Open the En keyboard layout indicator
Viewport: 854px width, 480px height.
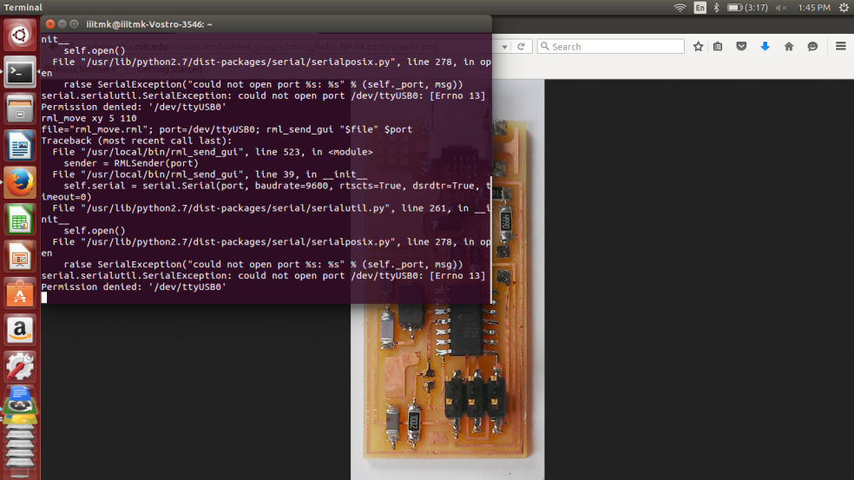coord(700,8)
